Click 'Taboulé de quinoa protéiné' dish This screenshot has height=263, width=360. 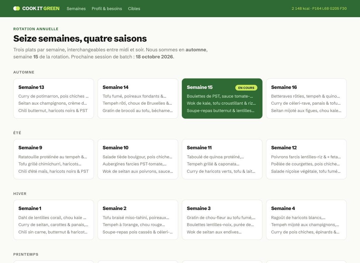(215, 157)
